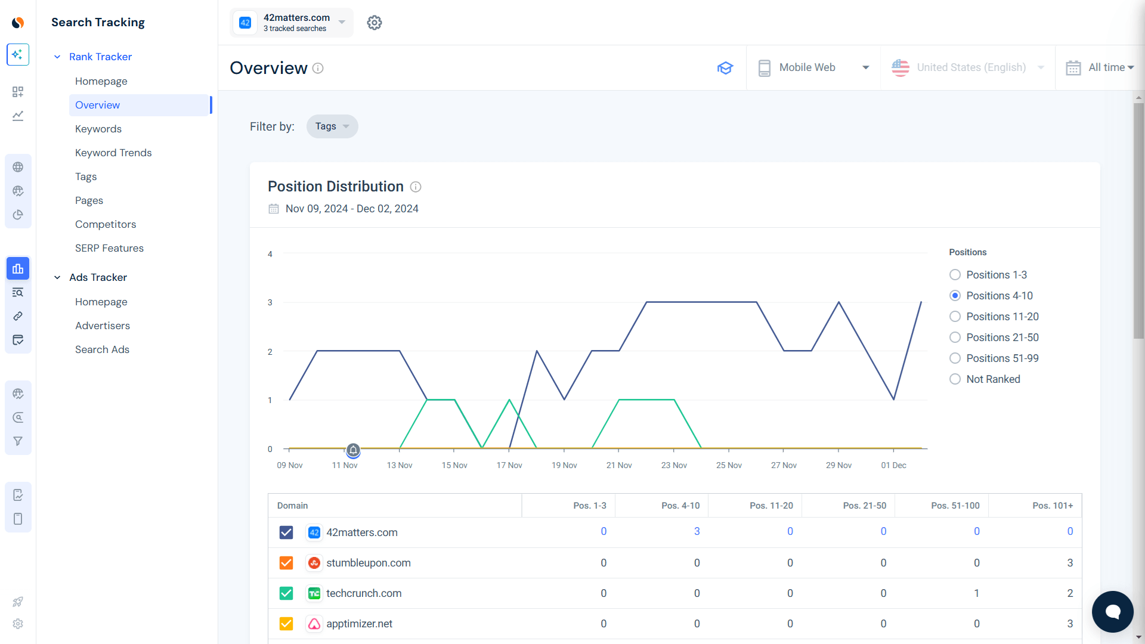The width and height of the screenshot is (1145, 644).
Task: Collapse the Ads Tracker section
Action: [x=57, y=277]
